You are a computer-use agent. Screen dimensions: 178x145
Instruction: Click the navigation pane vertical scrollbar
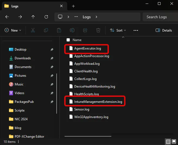[x=57, y=94]
